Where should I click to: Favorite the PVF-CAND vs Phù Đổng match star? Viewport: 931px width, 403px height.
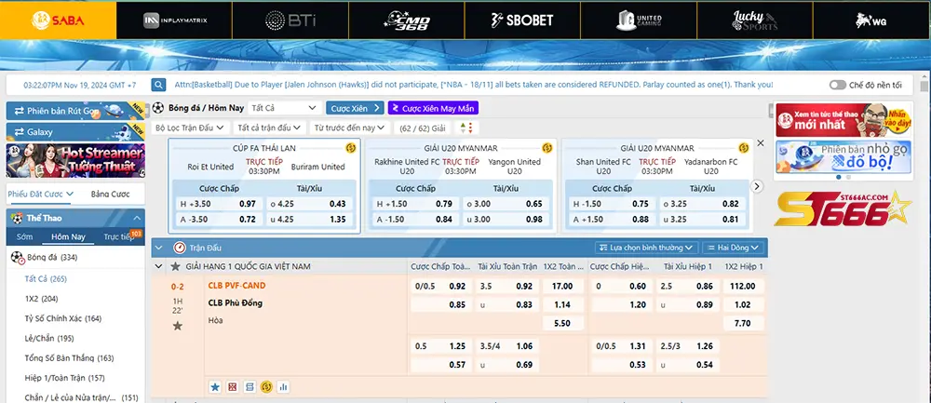pyautogui.click(x=177, y=326)
